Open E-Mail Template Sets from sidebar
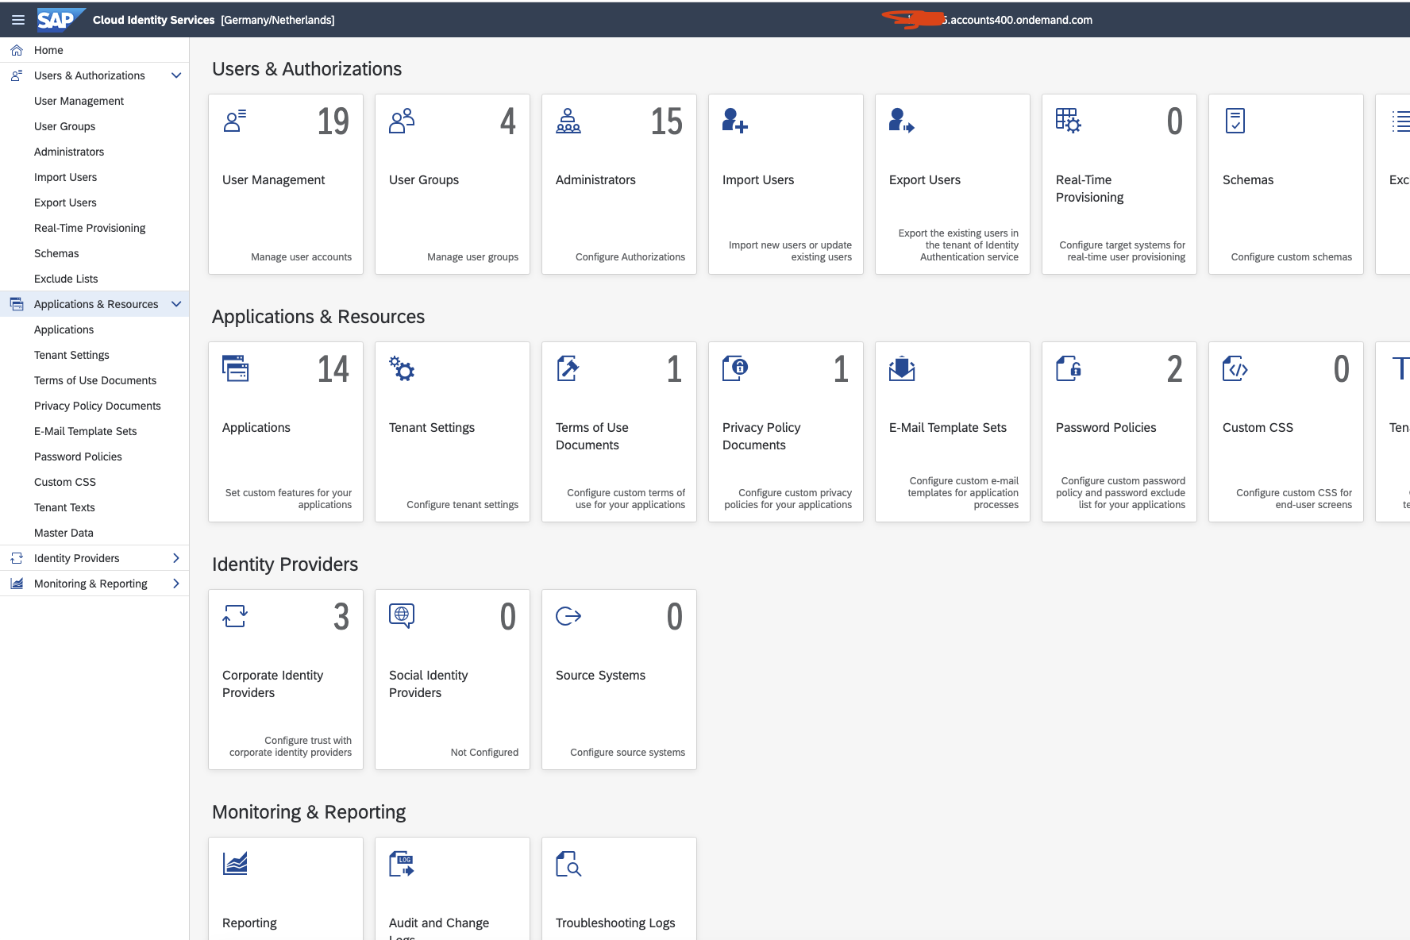 pyautogui.click(x=94, y=431)
